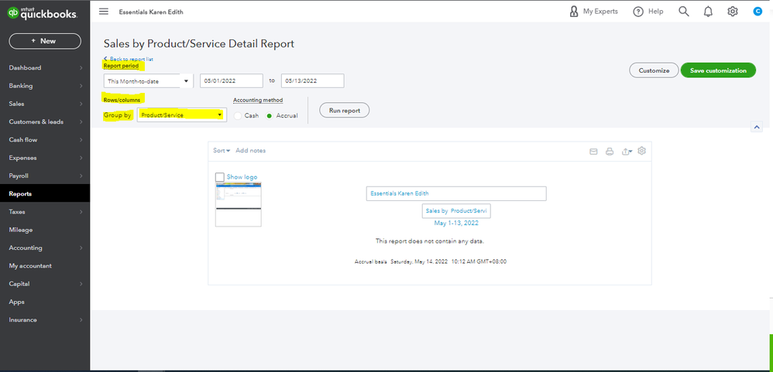Edit the report title Sales by Product/Servi field
This screenshot has height=372, width=773.
[x=456, y=210]
